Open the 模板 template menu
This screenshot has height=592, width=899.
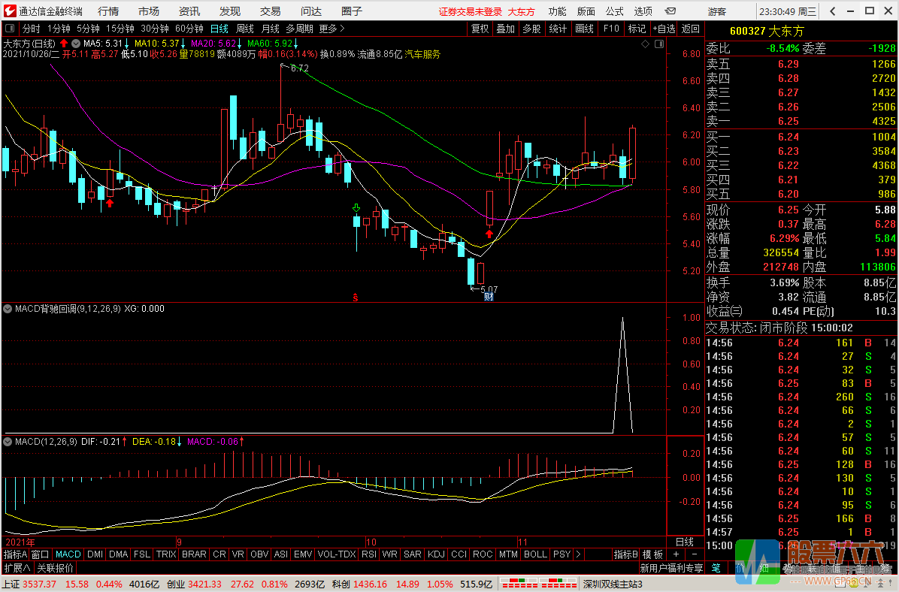click(x=652, y=554)
